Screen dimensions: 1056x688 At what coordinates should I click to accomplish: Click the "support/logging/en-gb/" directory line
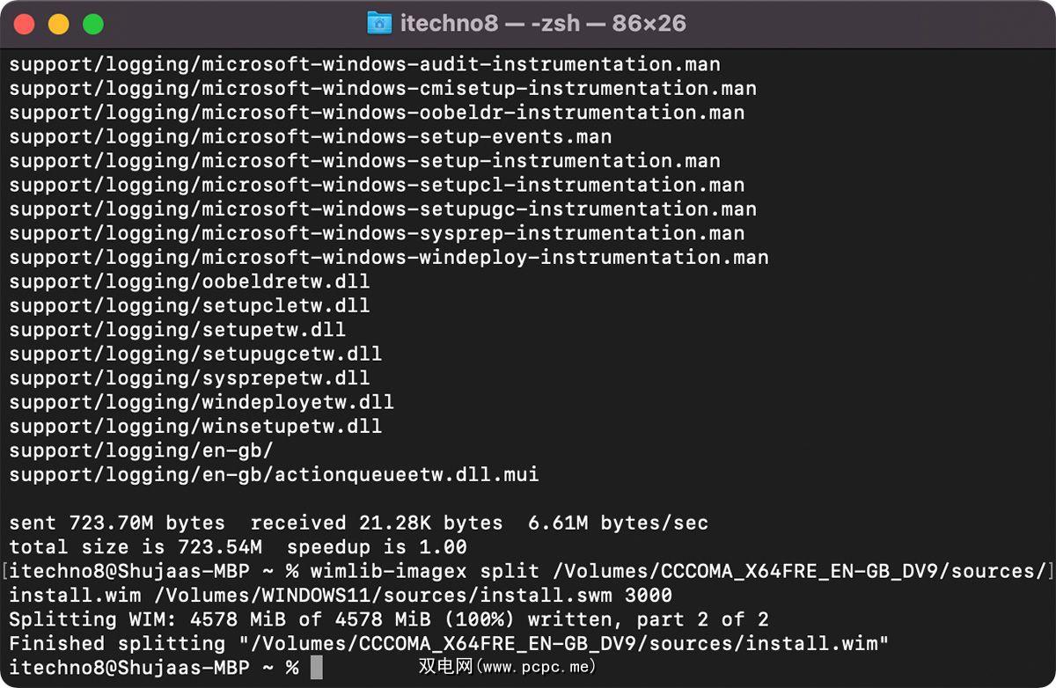pos(141,450)
